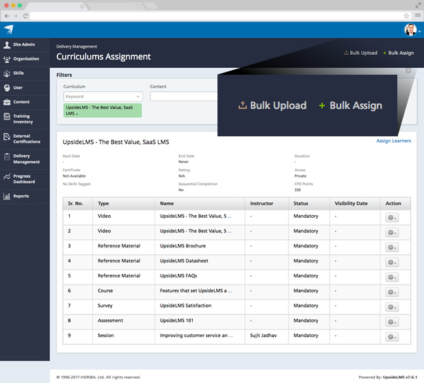Open the Site Admin menu

click(25, 45)
